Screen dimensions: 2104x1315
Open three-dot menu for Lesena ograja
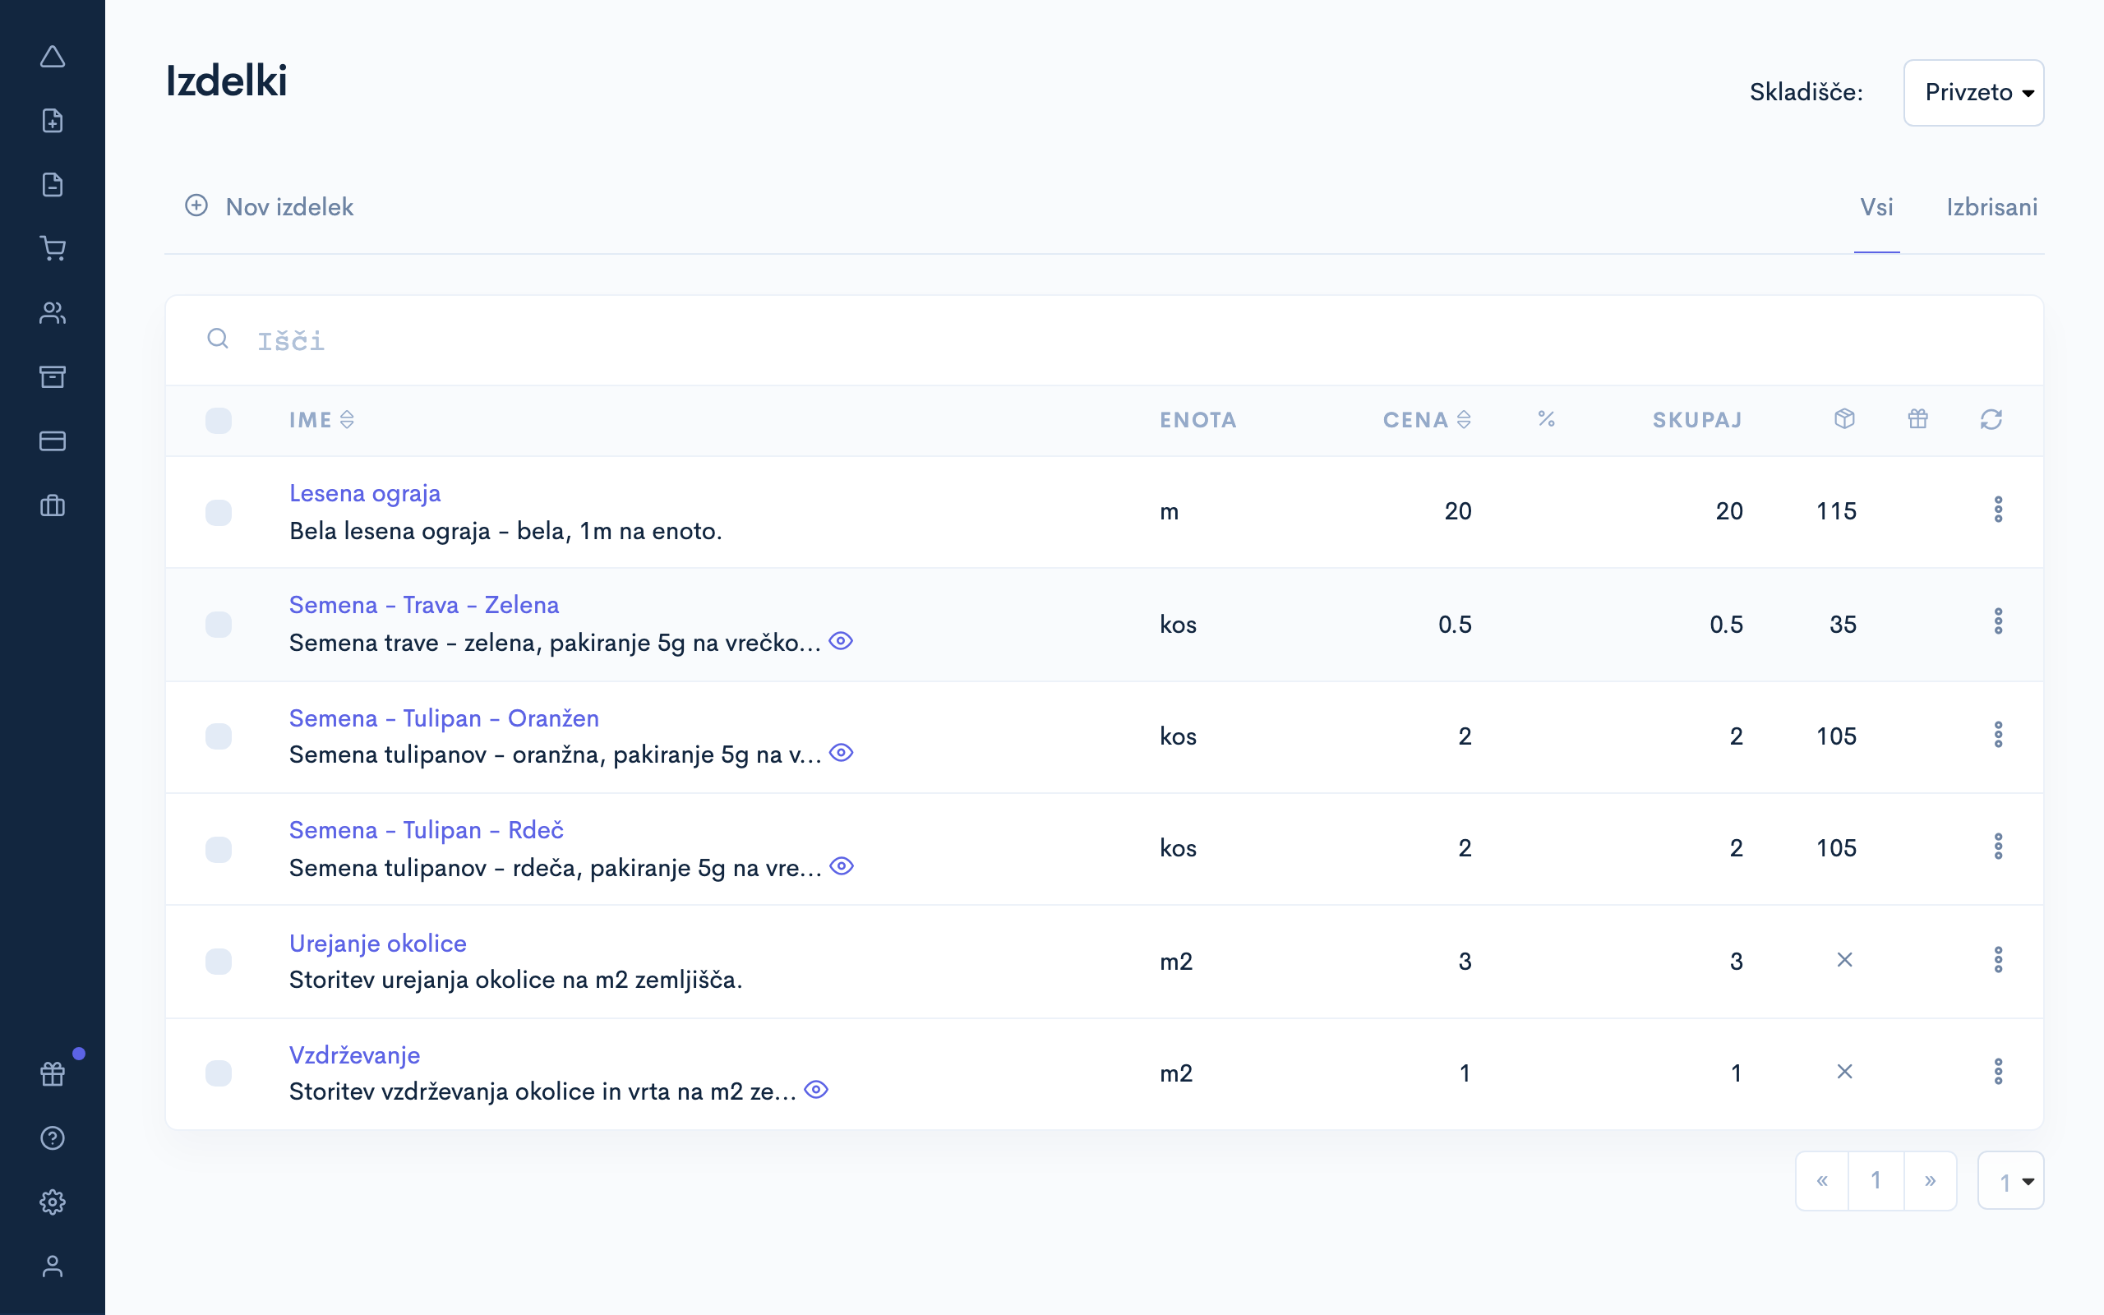(x=1998, y=510)
